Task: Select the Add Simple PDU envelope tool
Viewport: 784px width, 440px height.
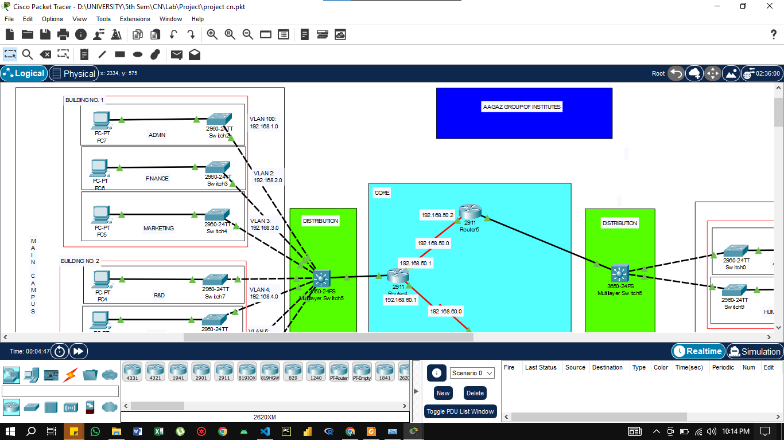Action: 176,54
